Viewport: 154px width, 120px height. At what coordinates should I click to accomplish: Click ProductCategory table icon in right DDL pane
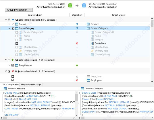[82, 88]
